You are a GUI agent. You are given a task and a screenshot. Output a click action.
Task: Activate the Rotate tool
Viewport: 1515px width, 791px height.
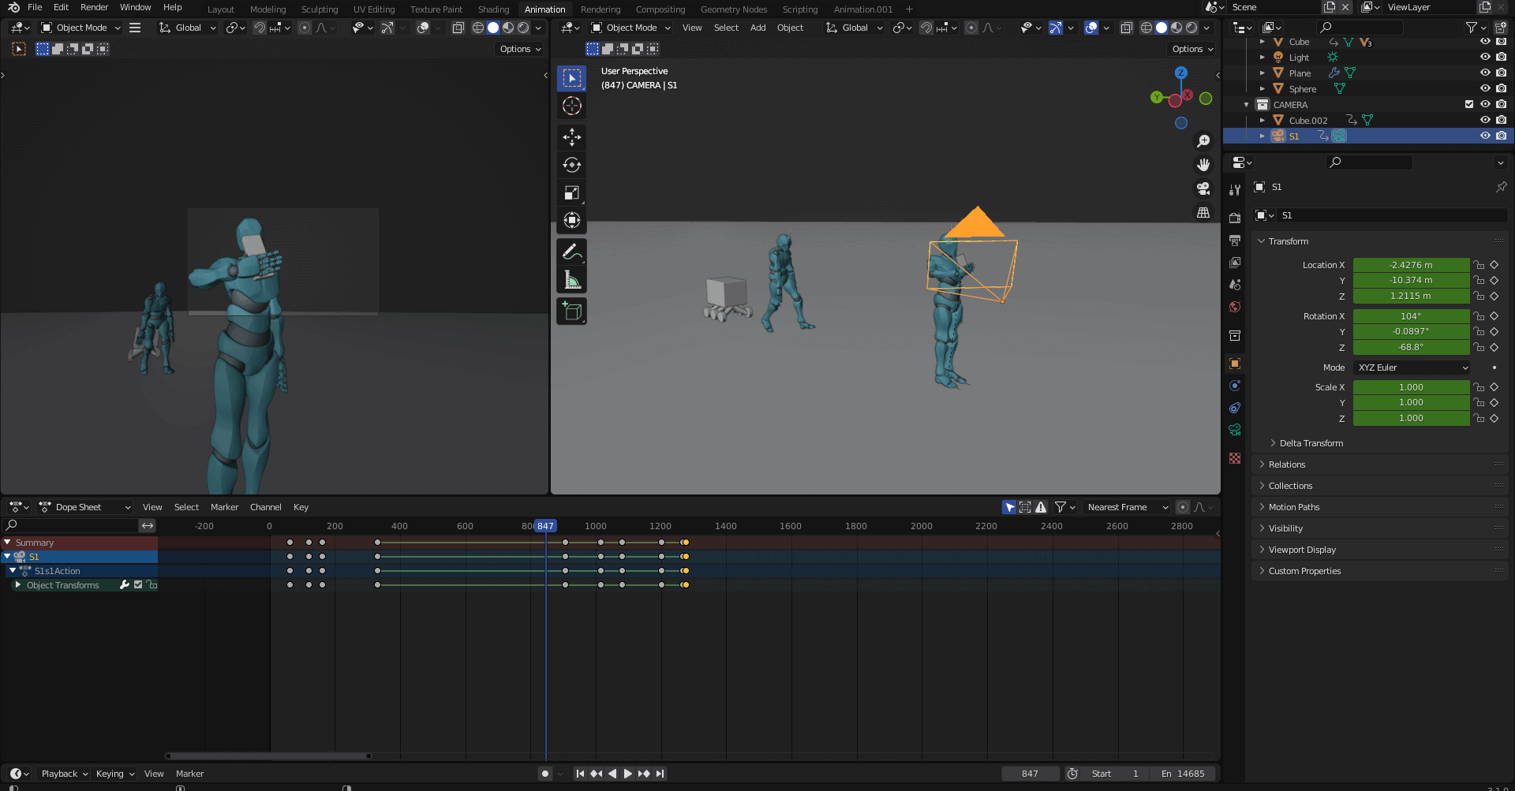pos(572,165)
